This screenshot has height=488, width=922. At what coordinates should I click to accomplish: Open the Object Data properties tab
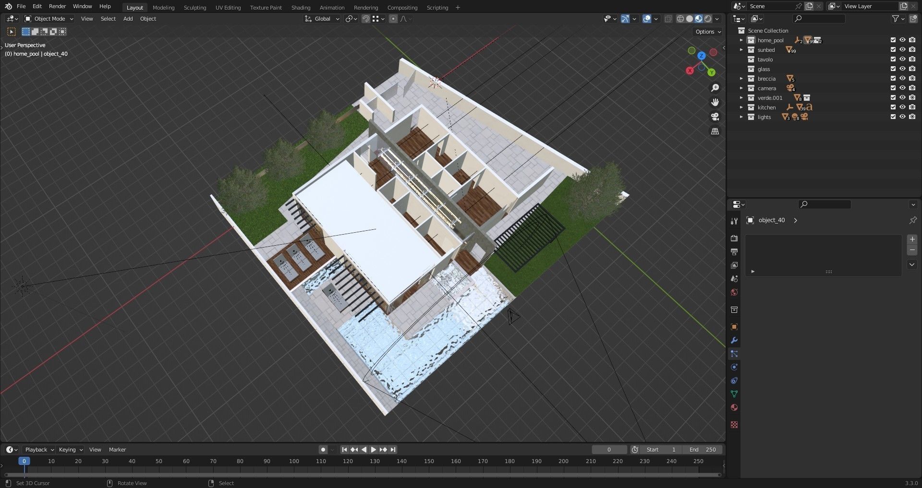(x=734, y=394)
